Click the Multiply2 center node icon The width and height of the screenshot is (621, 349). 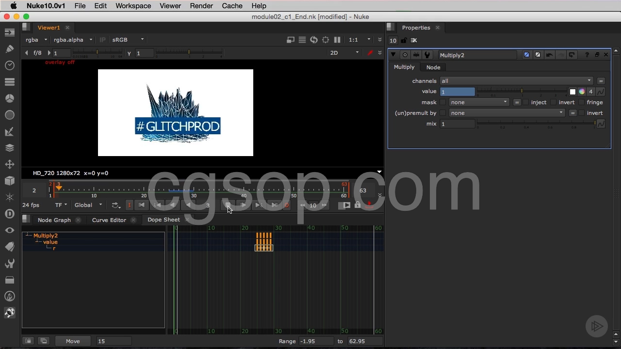click(405, 55)
